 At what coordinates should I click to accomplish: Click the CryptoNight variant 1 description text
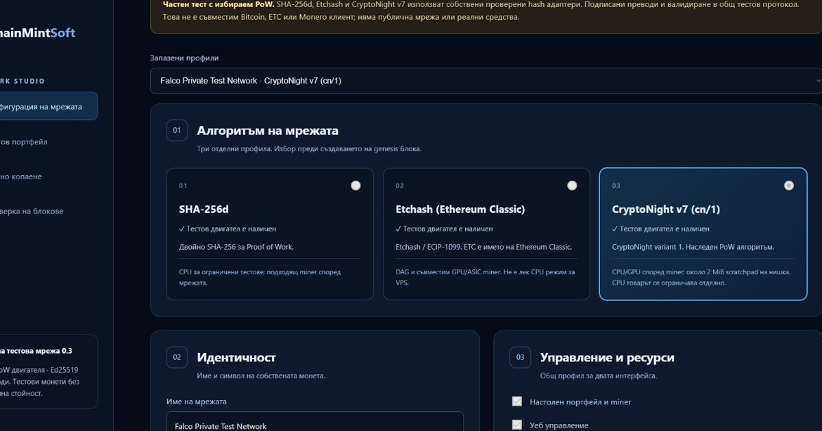pos(693,247)
